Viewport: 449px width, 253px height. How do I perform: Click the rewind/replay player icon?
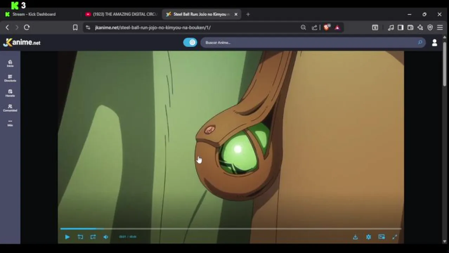pyautogui.click(x=80, y=237)
